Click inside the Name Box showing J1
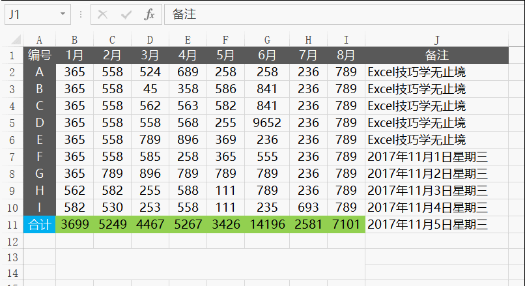 click(x=32, y=14)
